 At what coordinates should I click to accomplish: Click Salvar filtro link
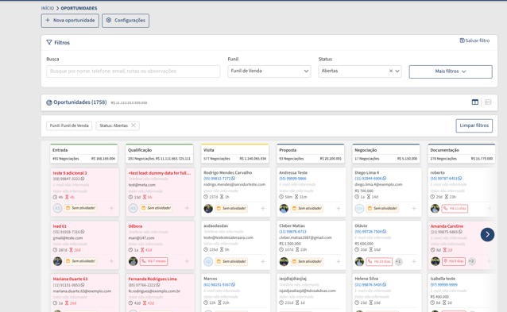[474, 40]
